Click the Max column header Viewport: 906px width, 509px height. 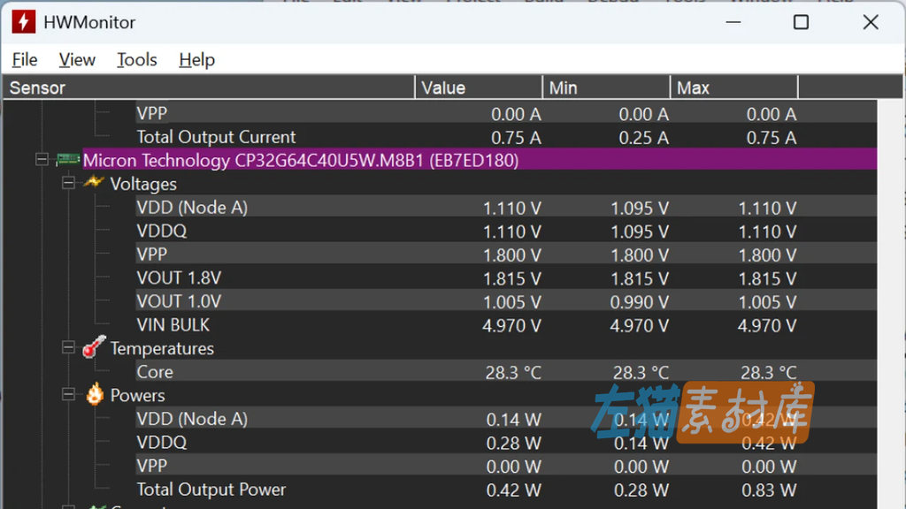[734, 87]
